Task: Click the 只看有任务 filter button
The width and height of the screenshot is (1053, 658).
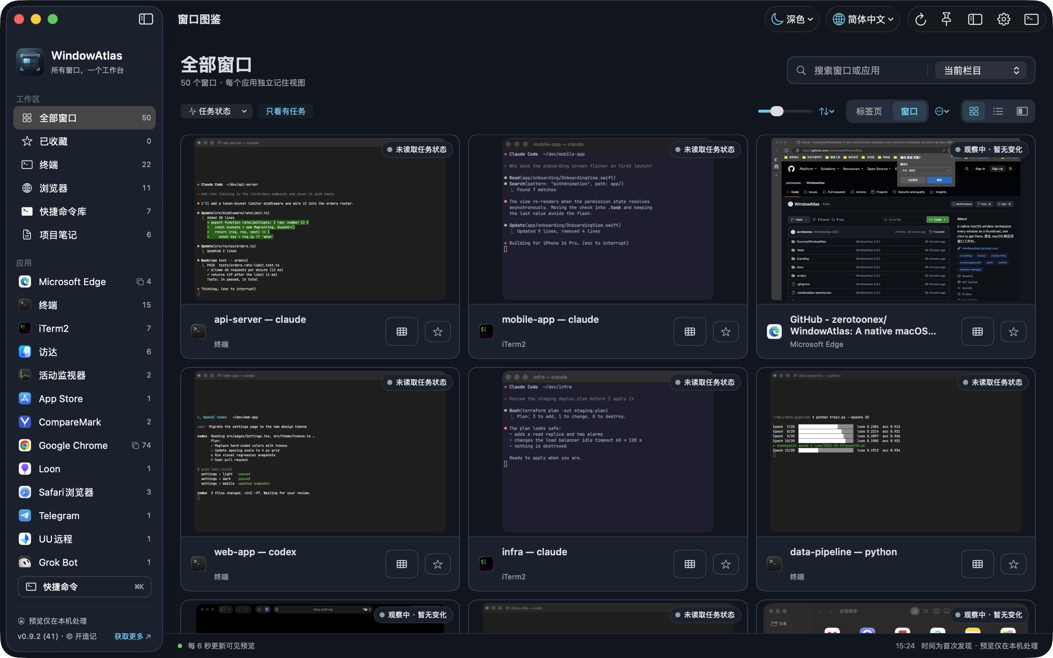Action: (286, 111)
